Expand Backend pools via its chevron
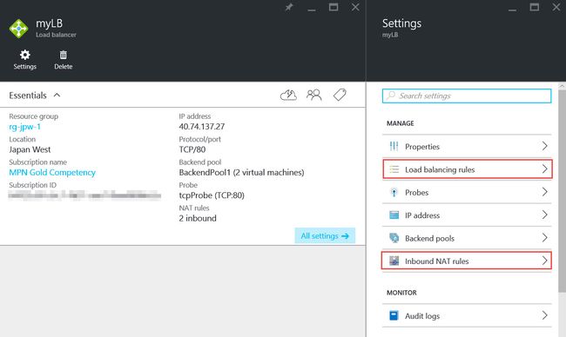 [545, 238]
